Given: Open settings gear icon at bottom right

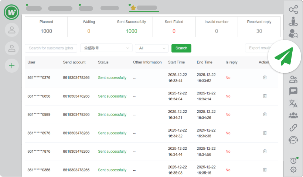Looking at the screenshot, I should 293,170.
